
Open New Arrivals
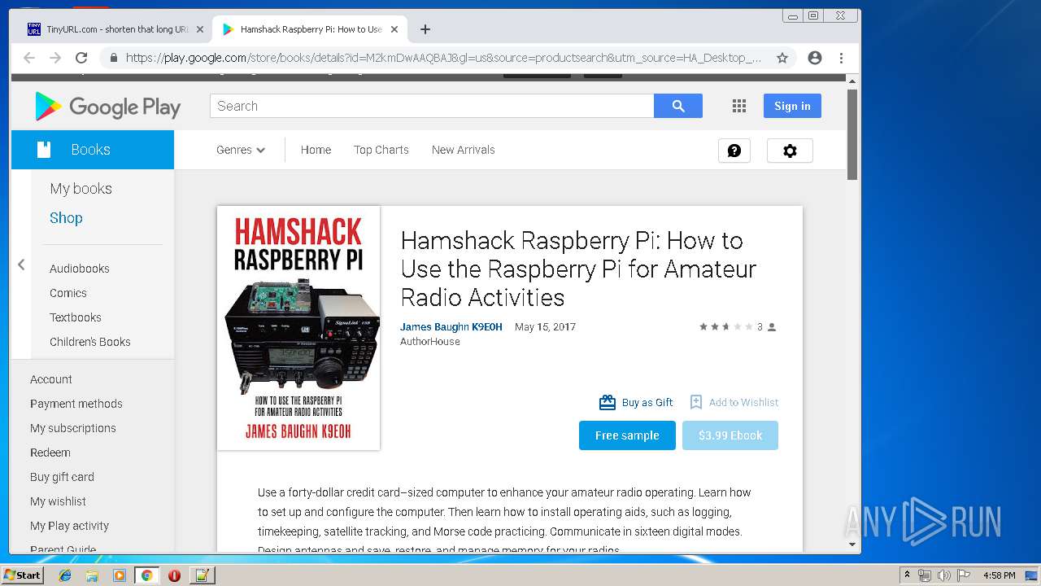point(464,150)
